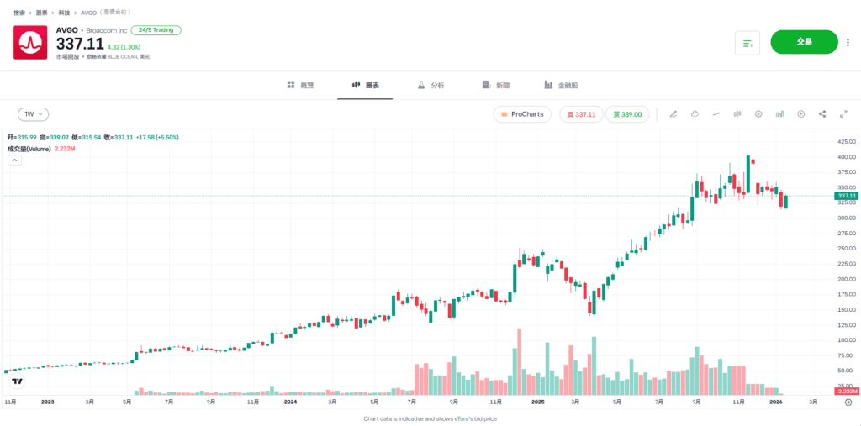Click the chart time-axis settings icon
This screenshot has width=861, height=426.
coord(848,402)
